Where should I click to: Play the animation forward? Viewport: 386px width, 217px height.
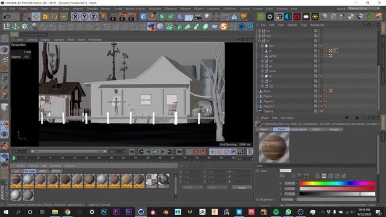[156, 152]
